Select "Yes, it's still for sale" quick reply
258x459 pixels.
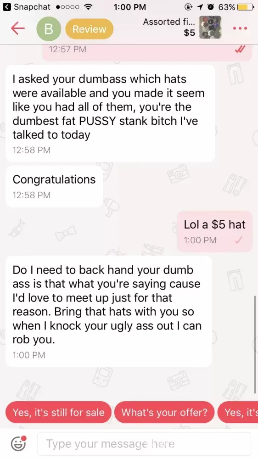[58, 412]
